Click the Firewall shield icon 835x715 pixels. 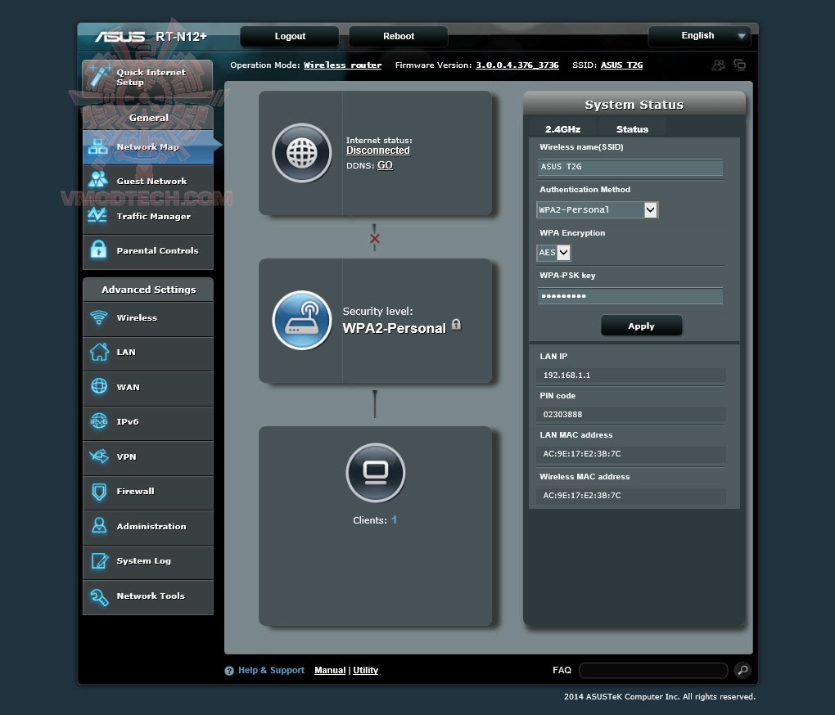coord(99,491)
